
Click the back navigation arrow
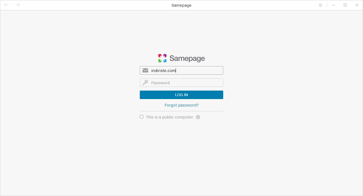[6, 5]
